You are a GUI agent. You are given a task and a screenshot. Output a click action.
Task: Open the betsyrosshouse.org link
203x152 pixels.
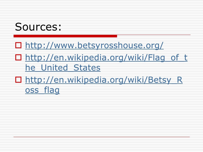tap(94, 46)
